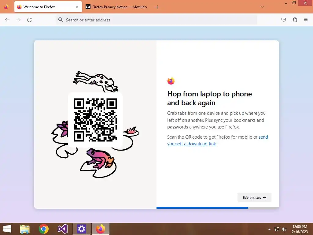Screen dimensions: 313x235
Task: Click the QR code image
Action: pos(95,120)
